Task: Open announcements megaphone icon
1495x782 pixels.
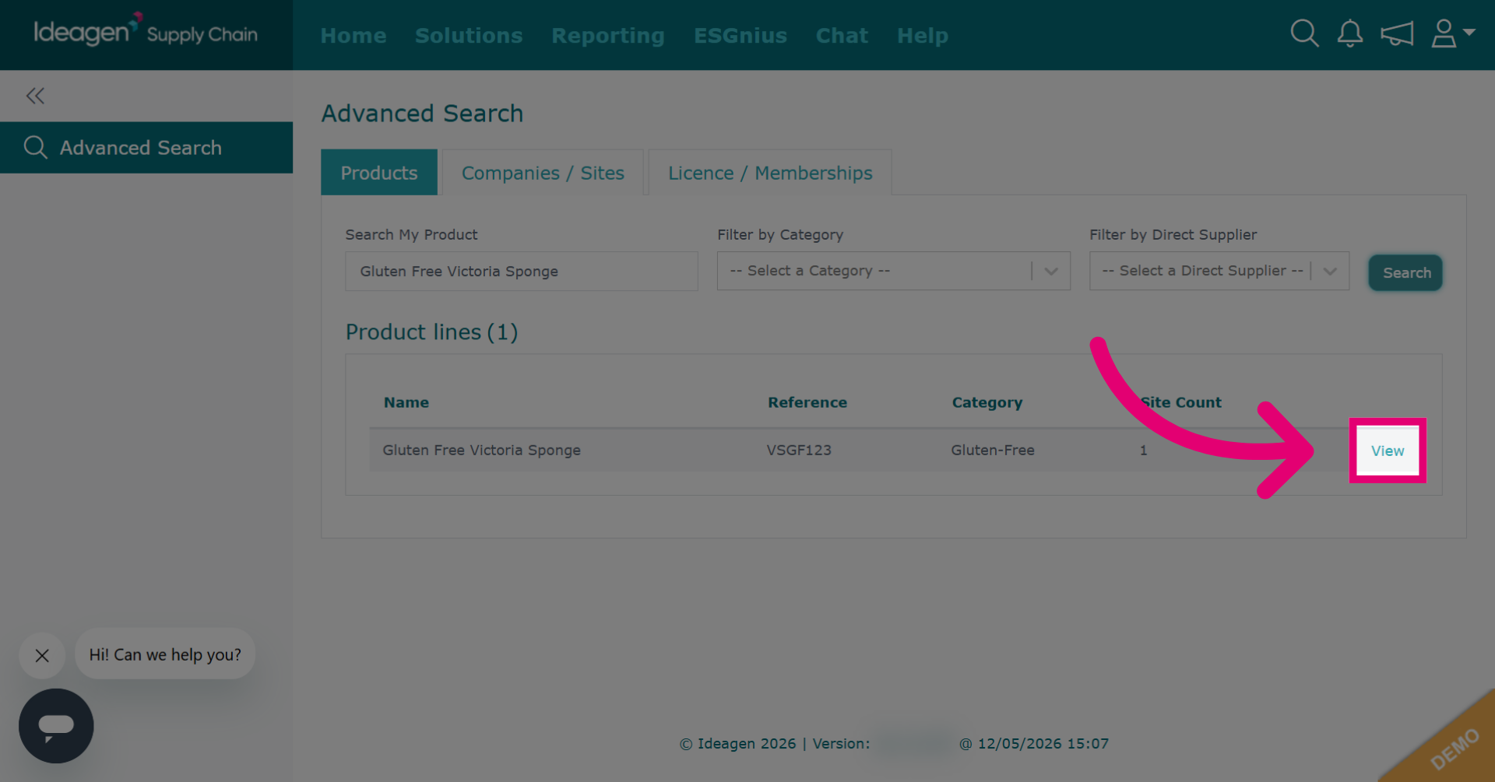Action: [1397, 33]
